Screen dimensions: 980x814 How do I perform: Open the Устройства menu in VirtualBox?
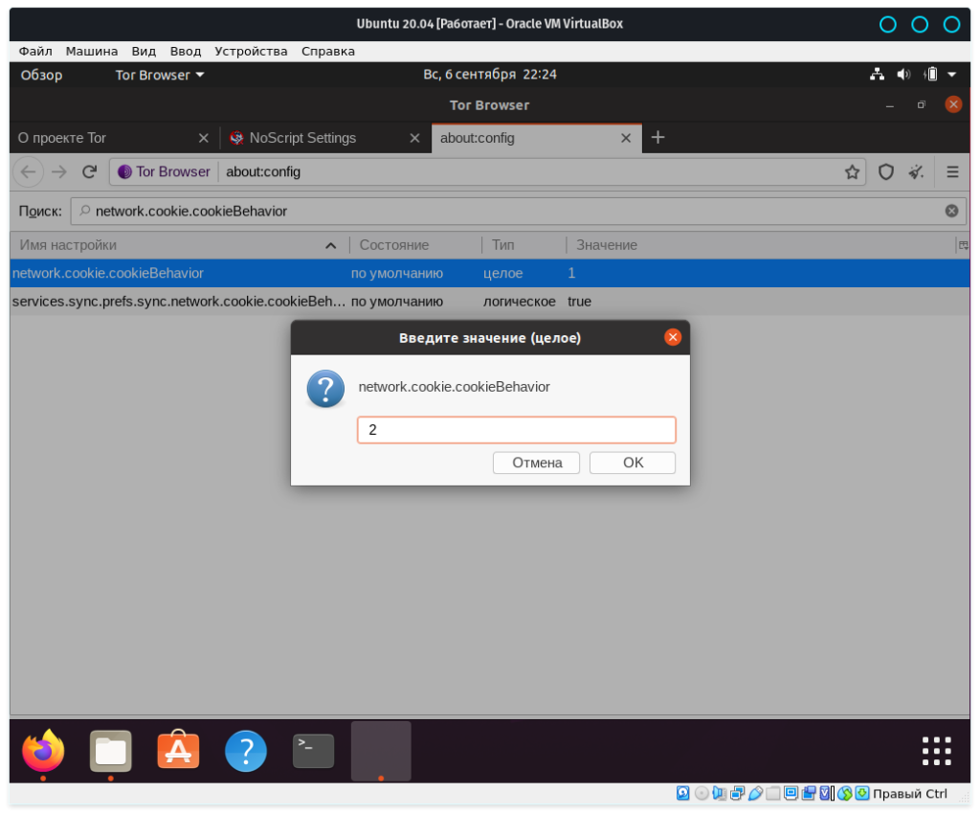[251, 51]
